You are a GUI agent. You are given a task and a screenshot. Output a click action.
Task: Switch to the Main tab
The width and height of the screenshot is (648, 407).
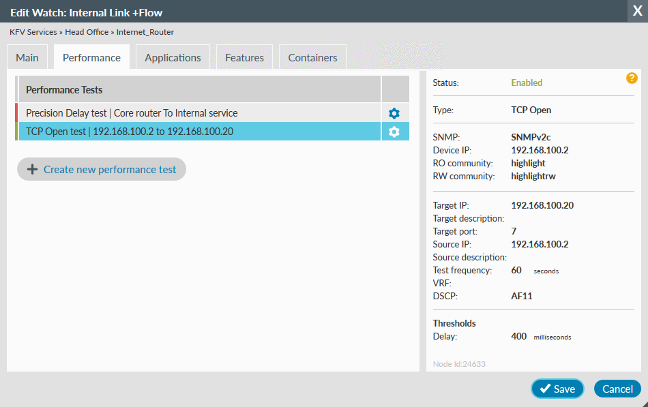coord(27,57)
